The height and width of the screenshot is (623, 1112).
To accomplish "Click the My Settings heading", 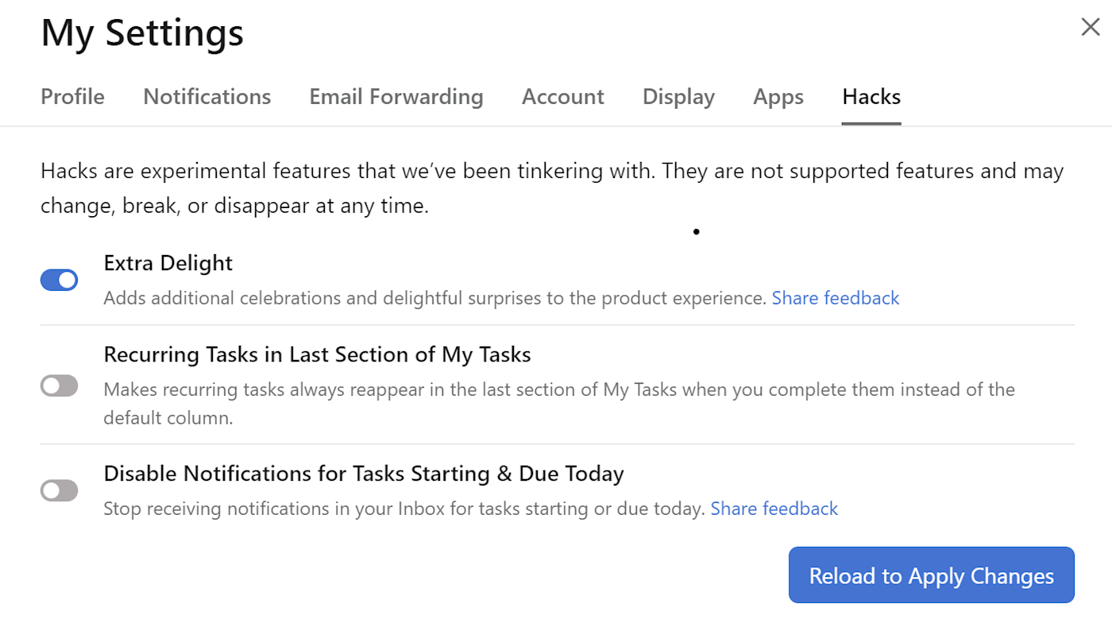I will point(142,33).
